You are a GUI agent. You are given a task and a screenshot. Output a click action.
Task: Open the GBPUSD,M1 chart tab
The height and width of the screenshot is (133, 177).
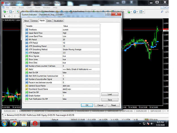pyautogui.click(x=127, y=111)
